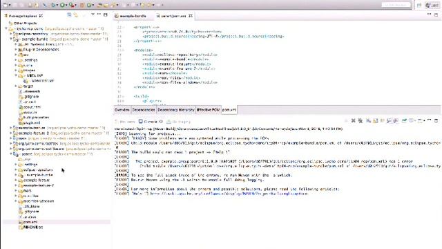Select the pom.xml source tab

click(x=229, y=109)
